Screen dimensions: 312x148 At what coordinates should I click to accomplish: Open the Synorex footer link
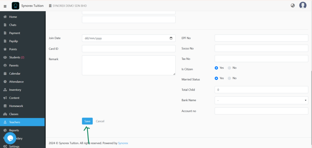click(123, 143)
